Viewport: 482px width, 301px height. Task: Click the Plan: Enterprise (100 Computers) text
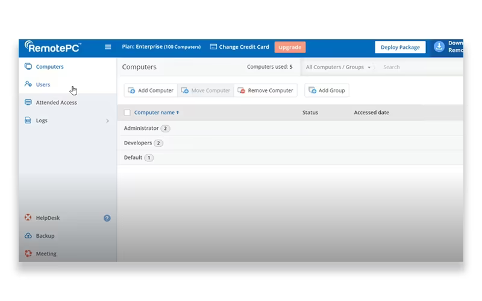(x=161, y=47)
